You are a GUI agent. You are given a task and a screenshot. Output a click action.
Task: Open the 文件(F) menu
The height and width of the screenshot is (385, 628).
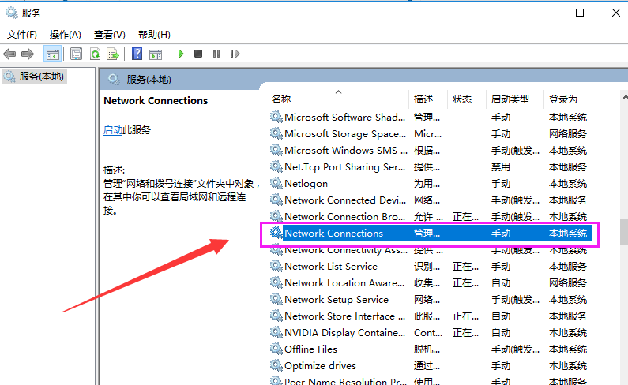[22, 35]
